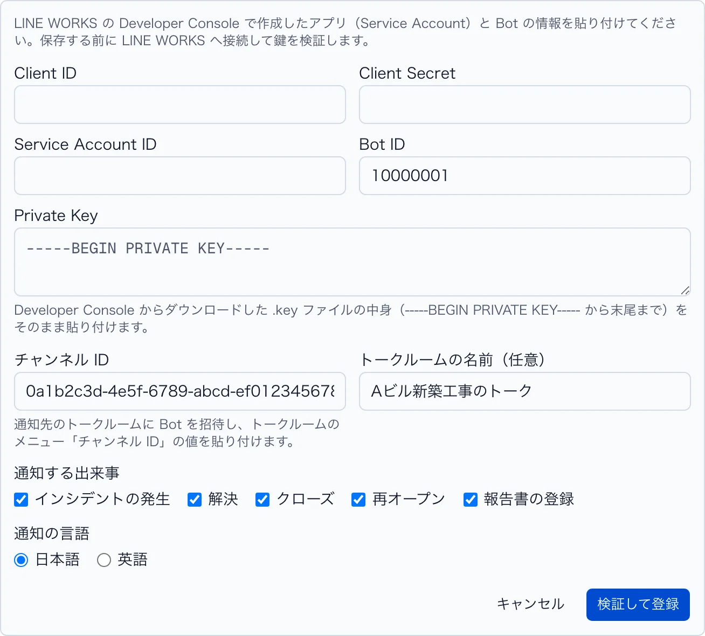
Task: Uncheck the インシデントの発生 checkbox
Action: (x=21, y=500)
